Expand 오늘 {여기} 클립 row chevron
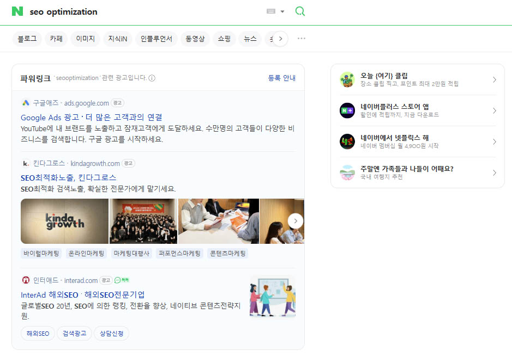This screenshot has height=357, width=512. (495, 79)
